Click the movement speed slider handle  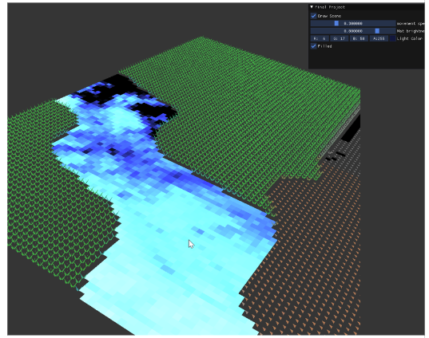coord(336,23)
